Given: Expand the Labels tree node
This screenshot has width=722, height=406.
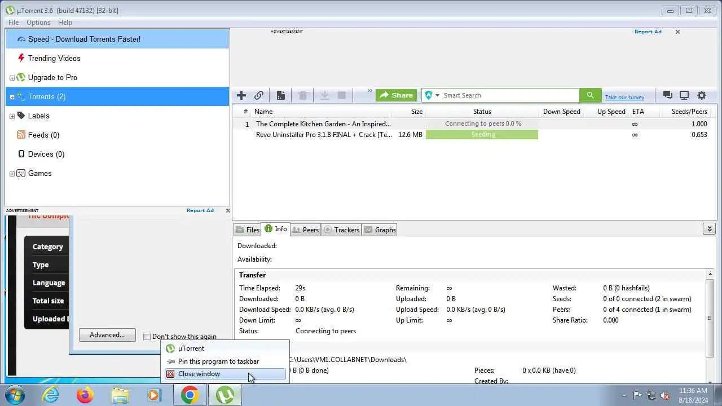Looking at the screenshot, I should pyautogui.click(x=12, y=116).
